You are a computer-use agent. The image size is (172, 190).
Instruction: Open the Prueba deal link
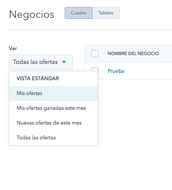pos(116,71)
